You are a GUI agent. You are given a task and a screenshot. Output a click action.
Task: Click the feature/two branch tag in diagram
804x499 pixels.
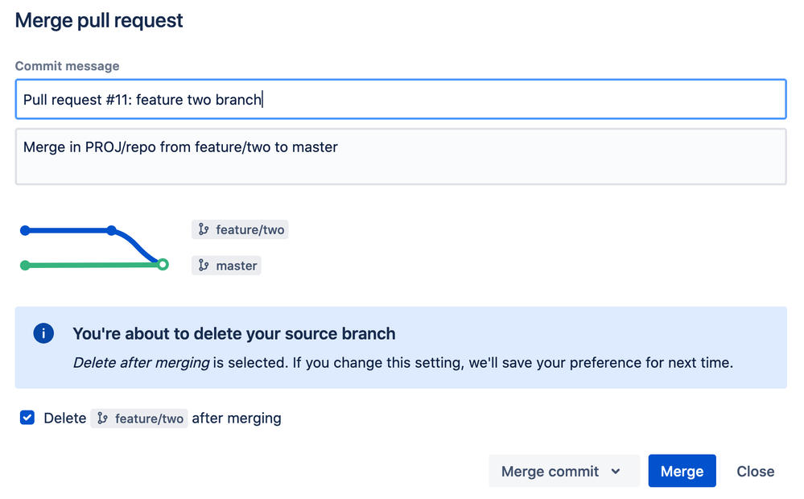point(241,229)
